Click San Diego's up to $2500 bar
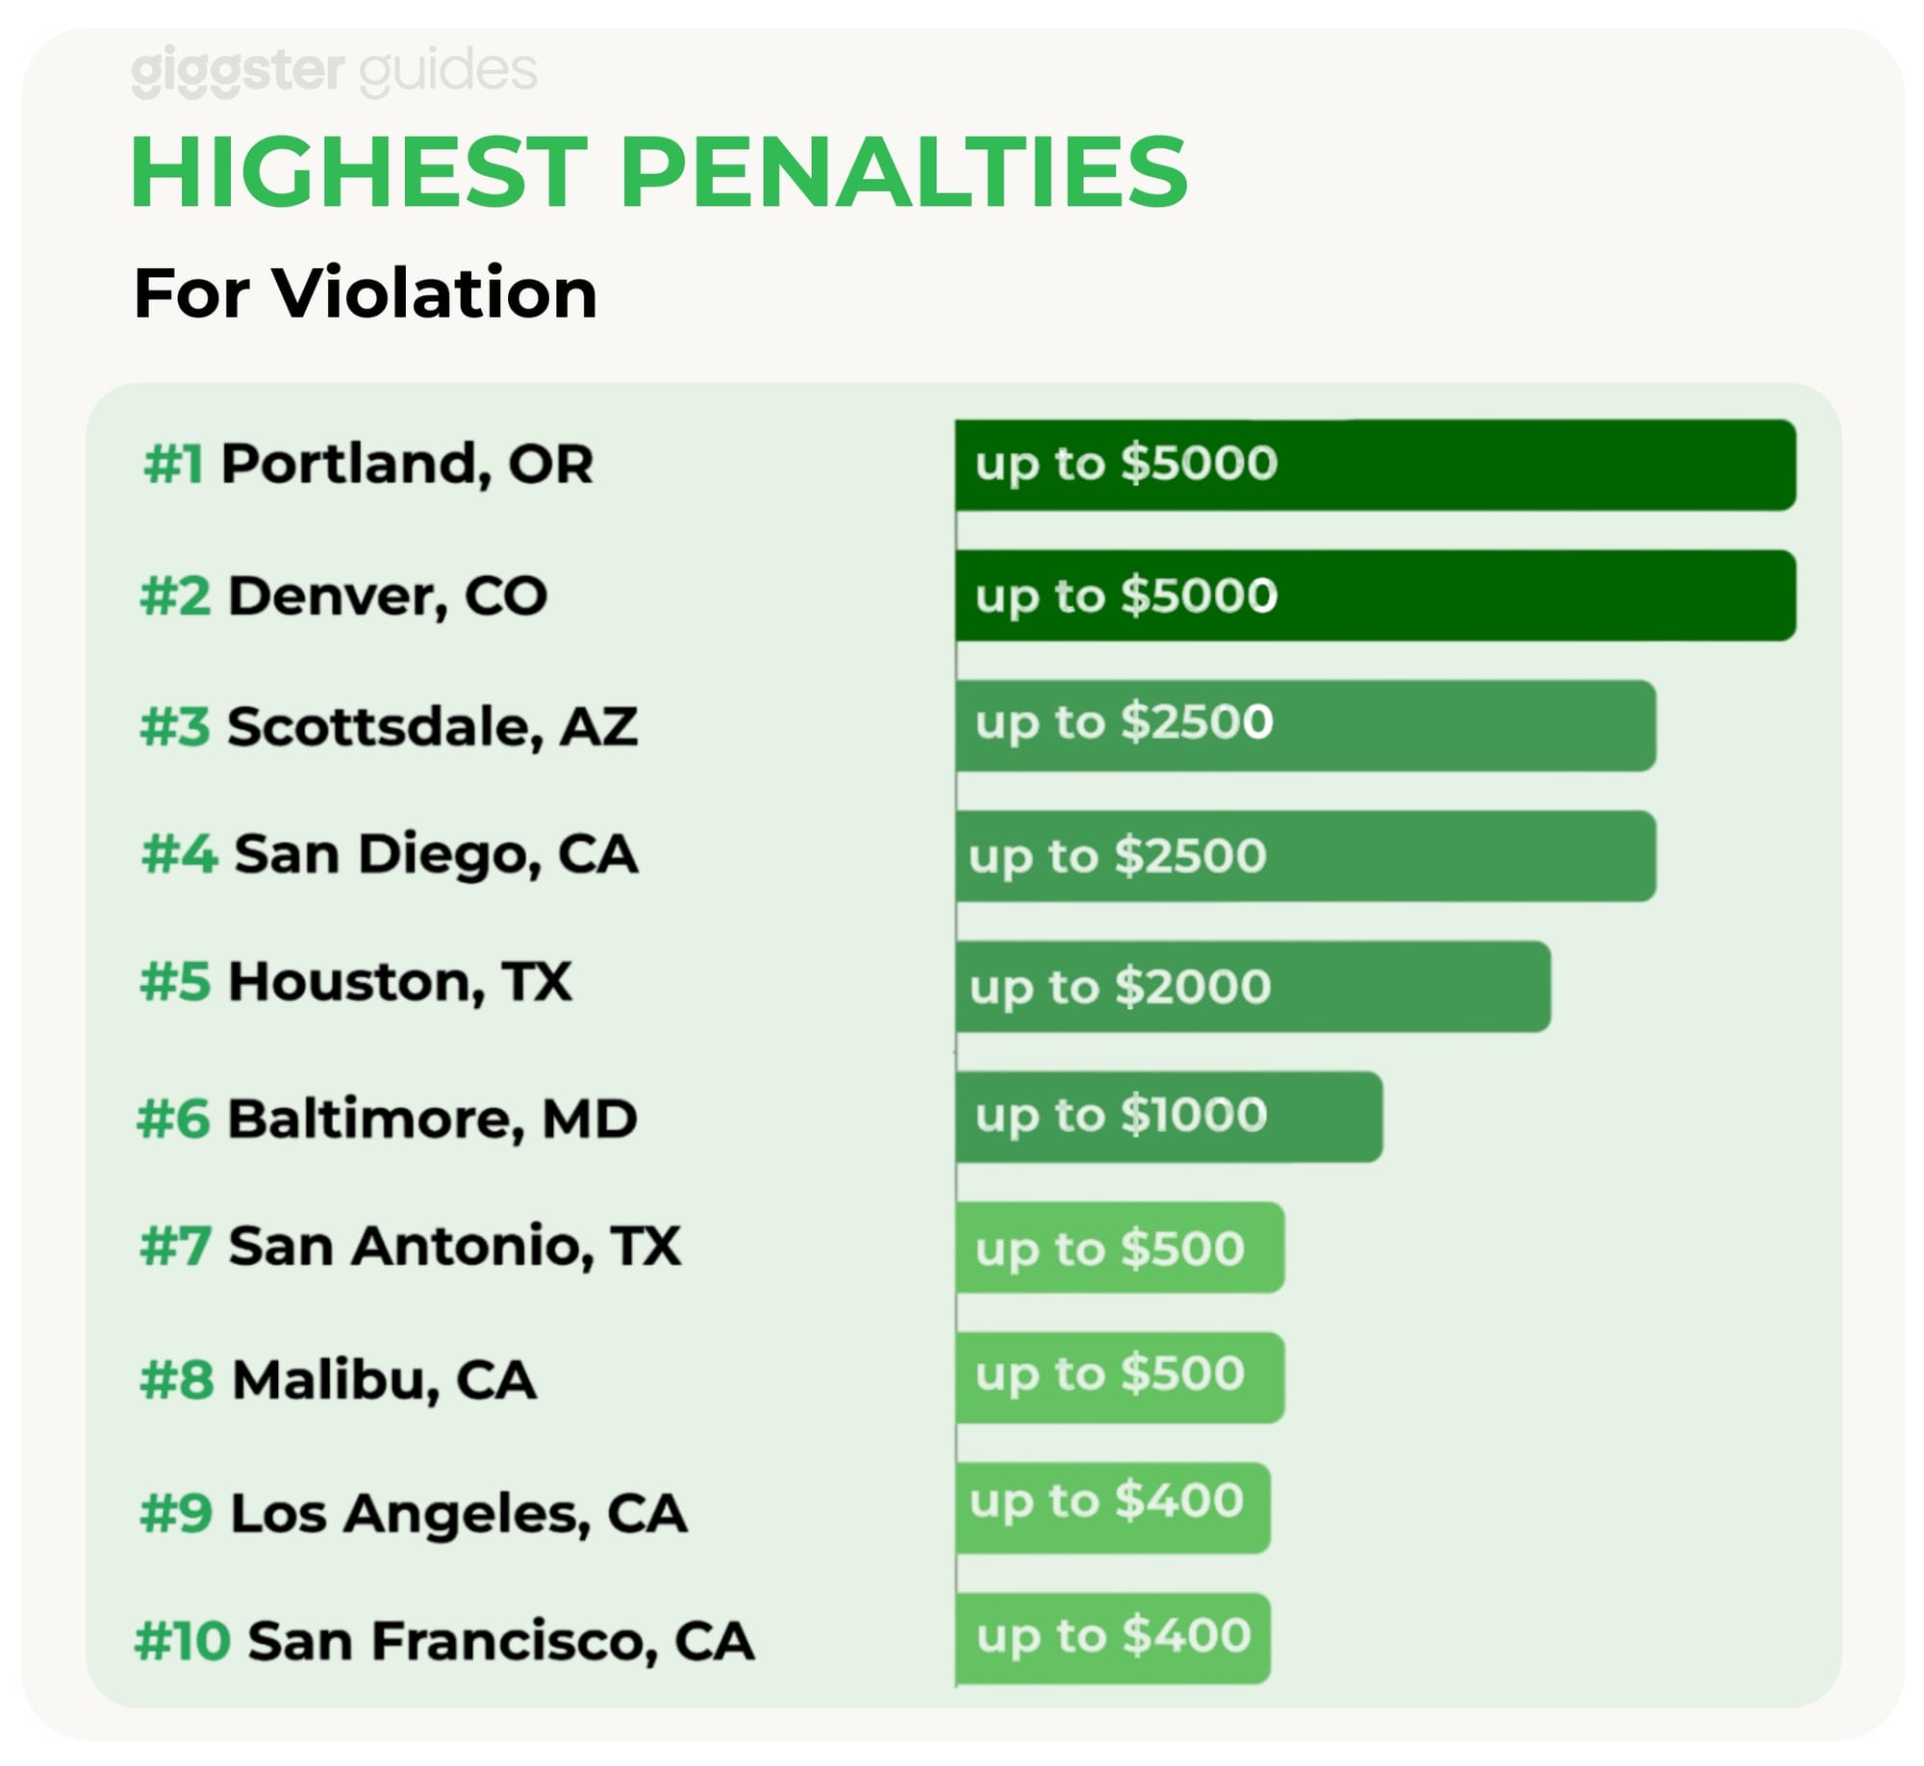This screenshot has width=1924, height=1766. [1305, 856]
